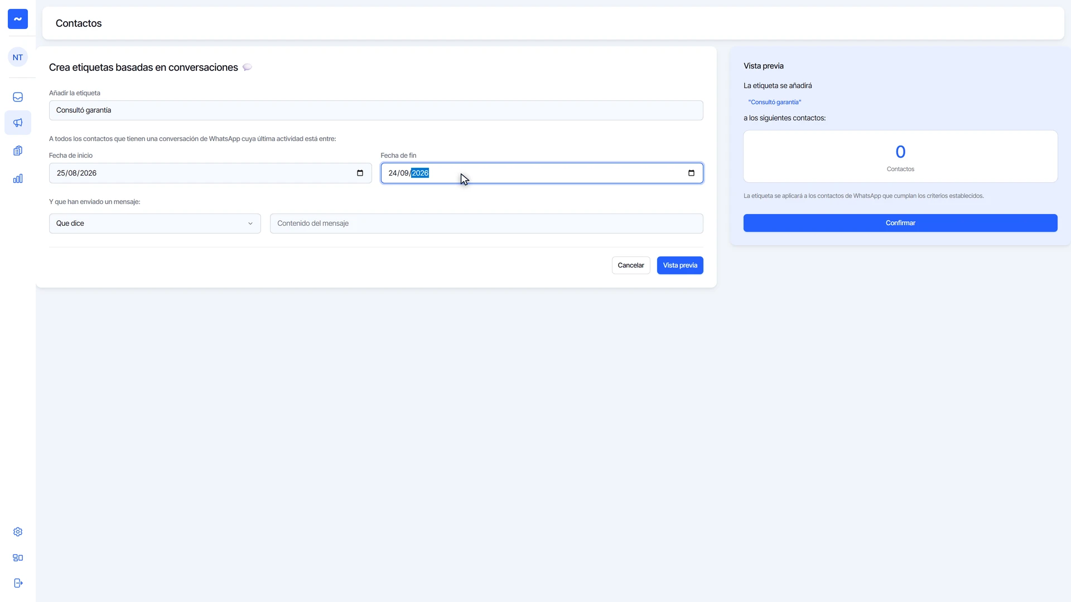Click the Vista previa button

coord(680,265)
